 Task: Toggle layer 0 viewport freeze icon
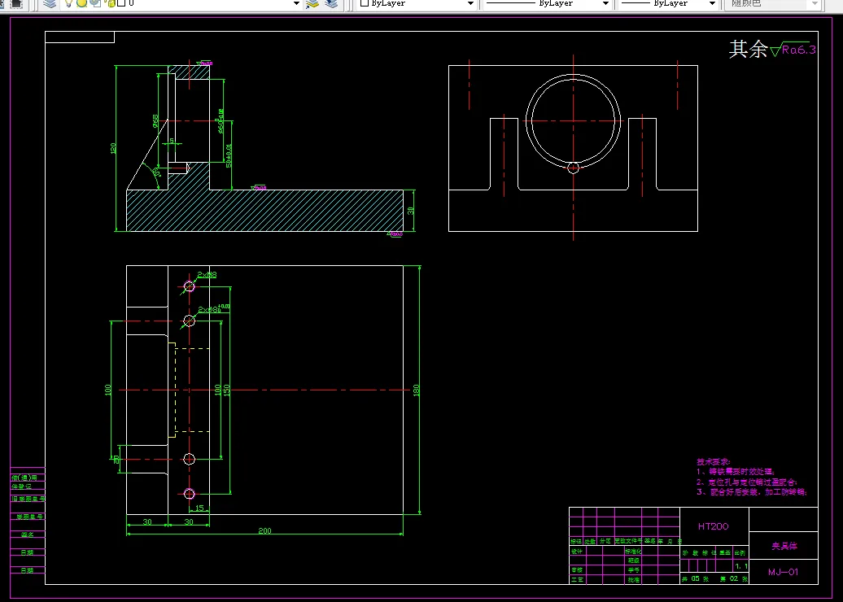pyautogui.click(x=95, y=3)
